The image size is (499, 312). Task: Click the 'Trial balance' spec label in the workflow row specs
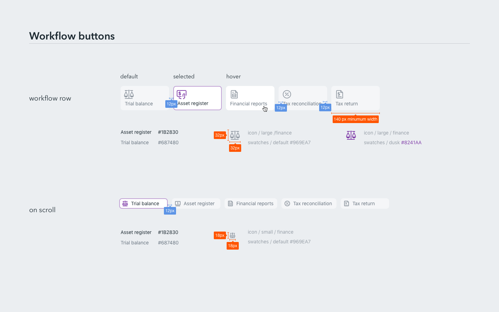134,142
